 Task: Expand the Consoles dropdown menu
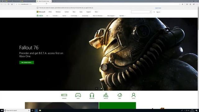(56, 16)
